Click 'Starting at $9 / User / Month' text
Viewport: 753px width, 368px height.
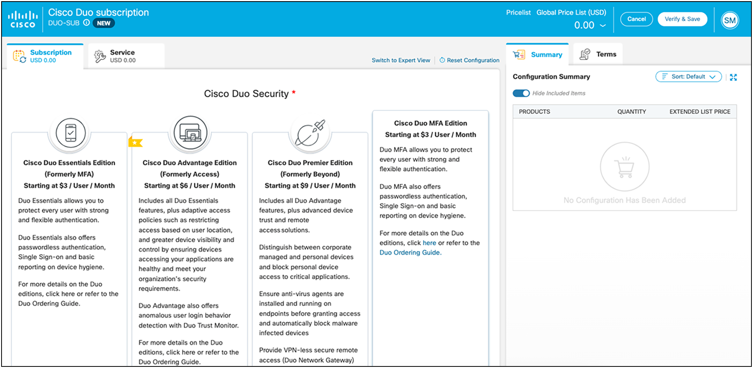(310, 186)
